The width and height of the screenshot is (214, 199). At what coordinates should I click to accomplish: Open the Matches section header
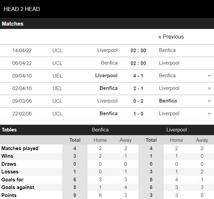click(12, 24)
